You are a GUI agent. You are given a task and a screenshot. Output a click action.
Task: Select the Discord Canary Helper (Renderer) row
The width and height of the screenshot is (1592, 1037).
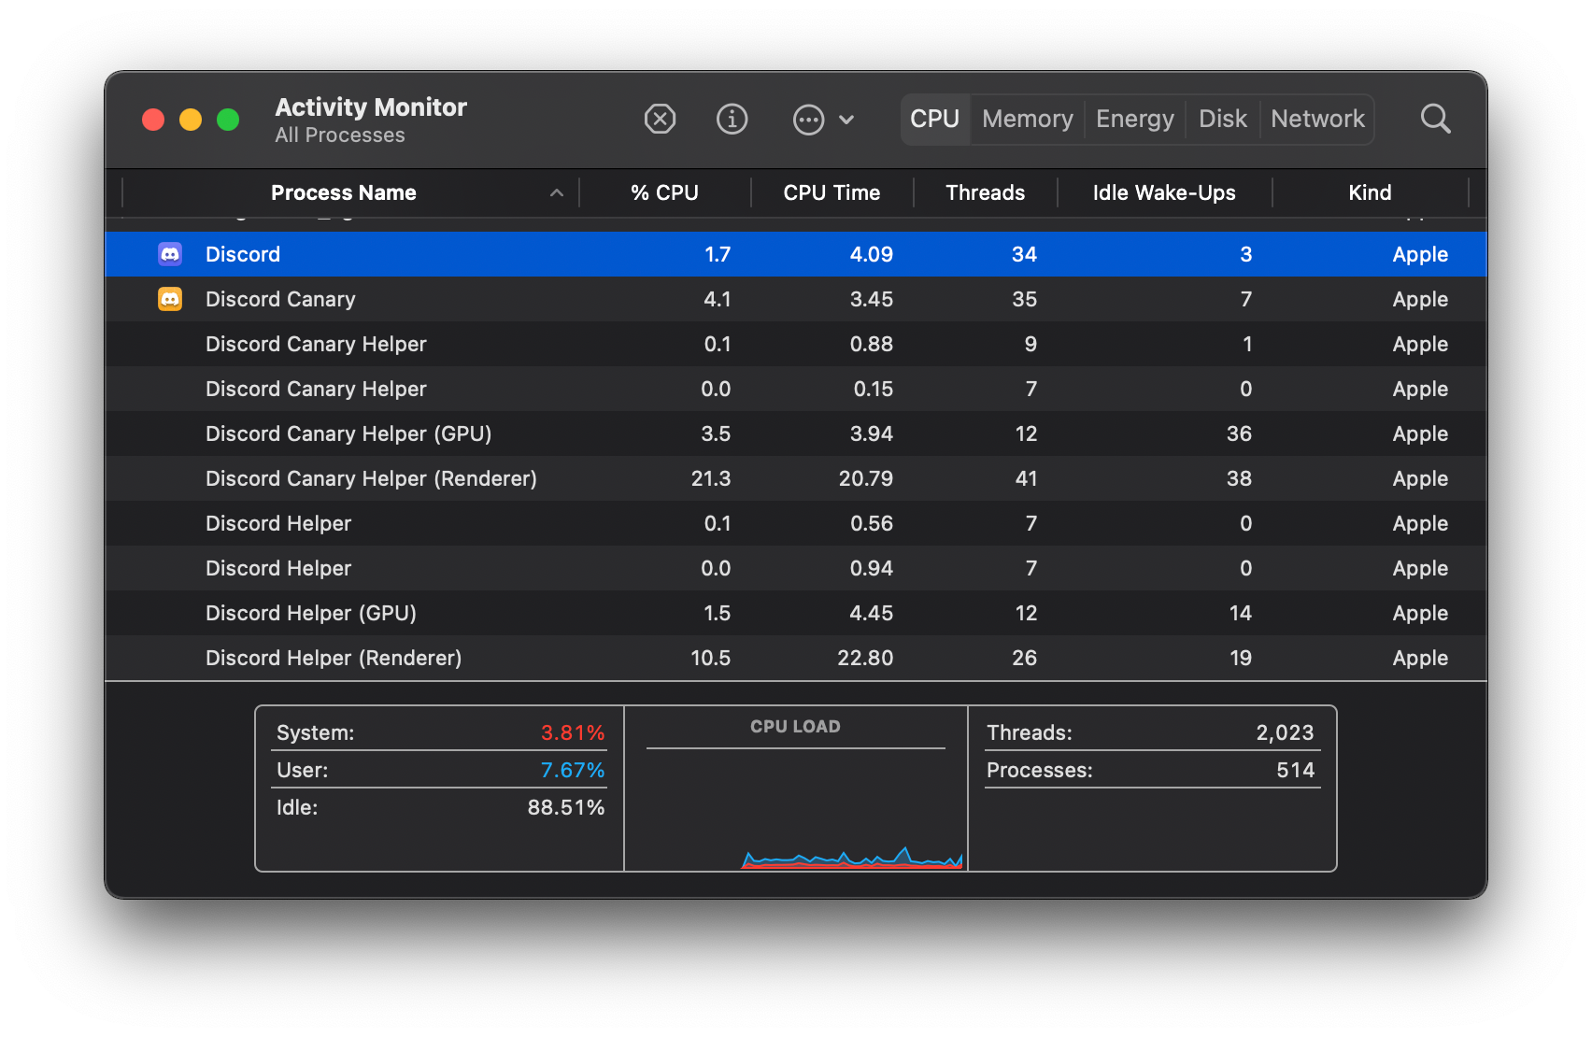click(796, 478)
